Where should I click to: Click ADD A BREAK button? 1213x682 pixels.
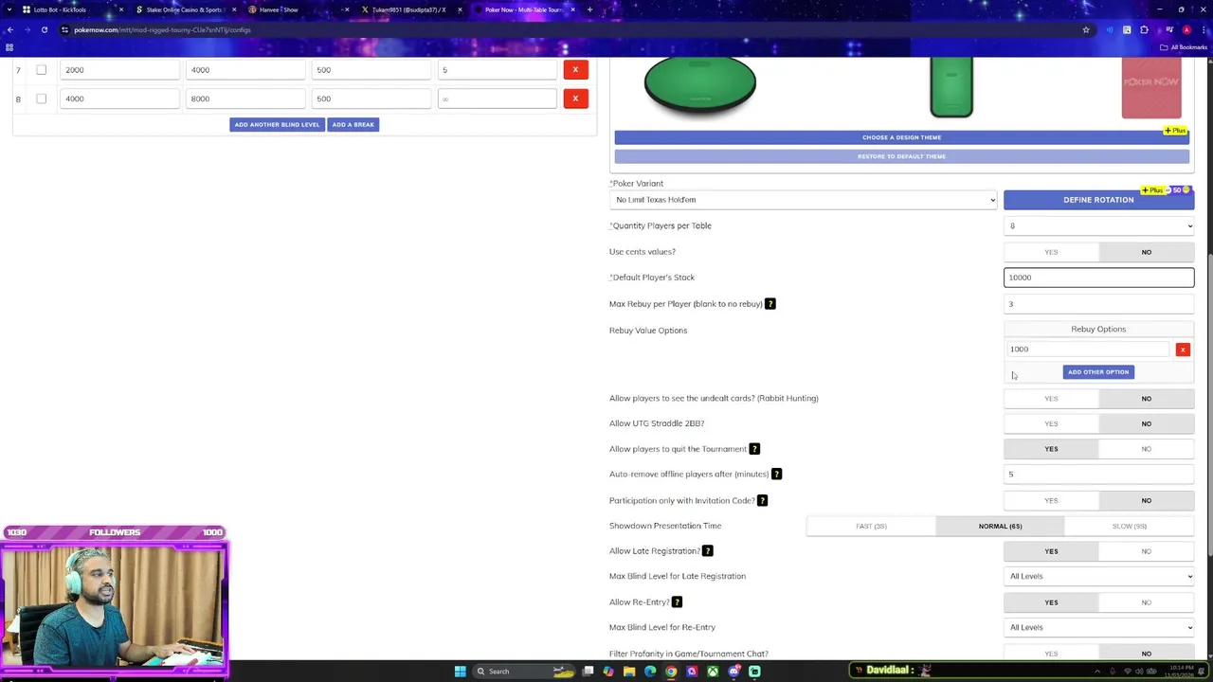click(x=353, y=124)
